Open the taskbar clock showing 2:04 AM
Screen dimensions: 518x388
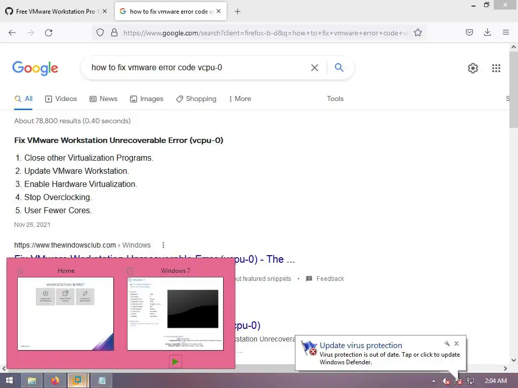tap(496, 381)
